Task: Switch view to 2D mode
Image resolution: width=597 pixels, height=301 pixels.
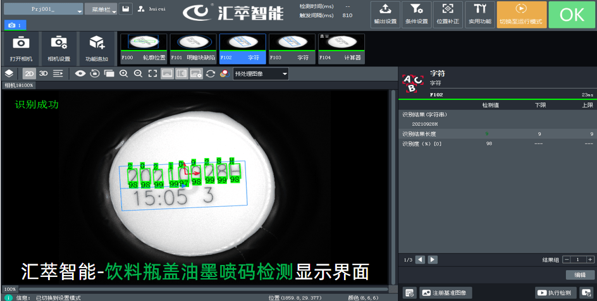Action: (29, 73)
